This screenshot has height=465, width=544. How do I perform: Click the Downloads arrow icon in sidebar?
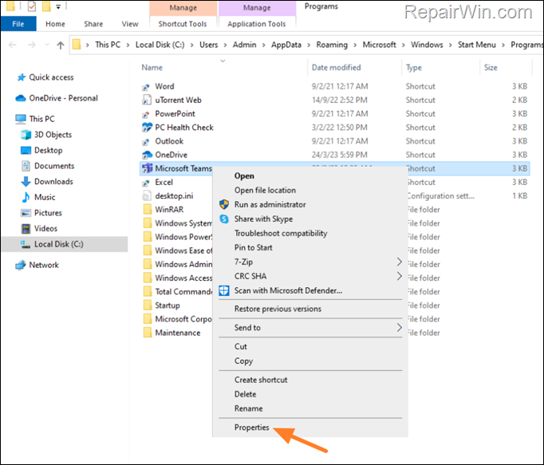26,182
